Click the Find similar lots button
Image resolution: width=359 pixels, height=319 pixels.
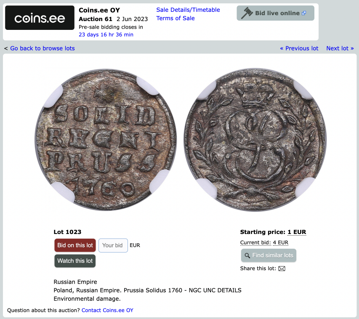point(269,255)
